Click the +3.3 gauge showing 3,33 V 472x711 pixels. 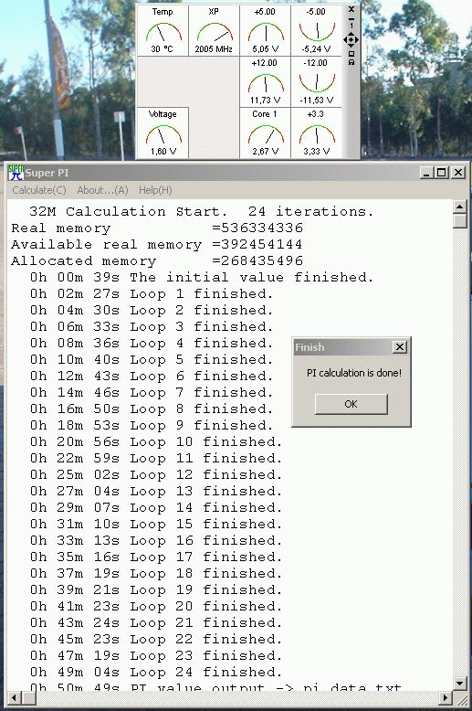point(316,133)
